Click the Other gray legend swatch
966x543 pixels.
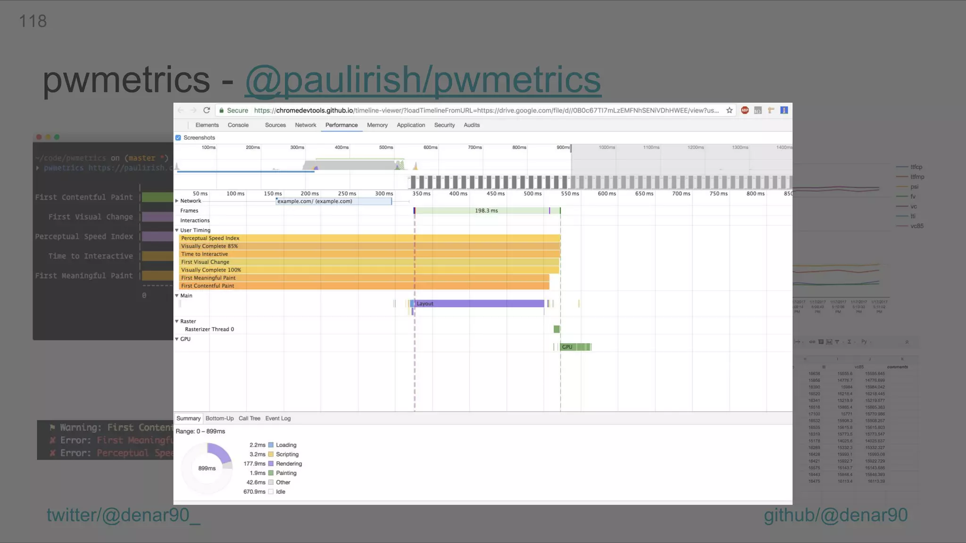[x=271, y=483]
